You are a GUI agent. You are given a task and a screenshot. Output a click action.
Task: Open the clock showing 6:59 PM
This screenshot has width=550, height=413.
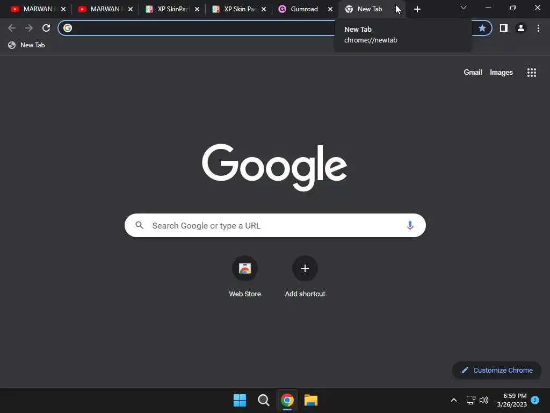pyautogui.click(x=512, y=400)
